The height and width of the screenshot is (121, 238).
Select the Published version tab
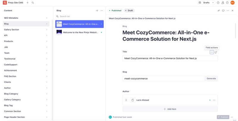pyautogui.click(x=115, y=11)
